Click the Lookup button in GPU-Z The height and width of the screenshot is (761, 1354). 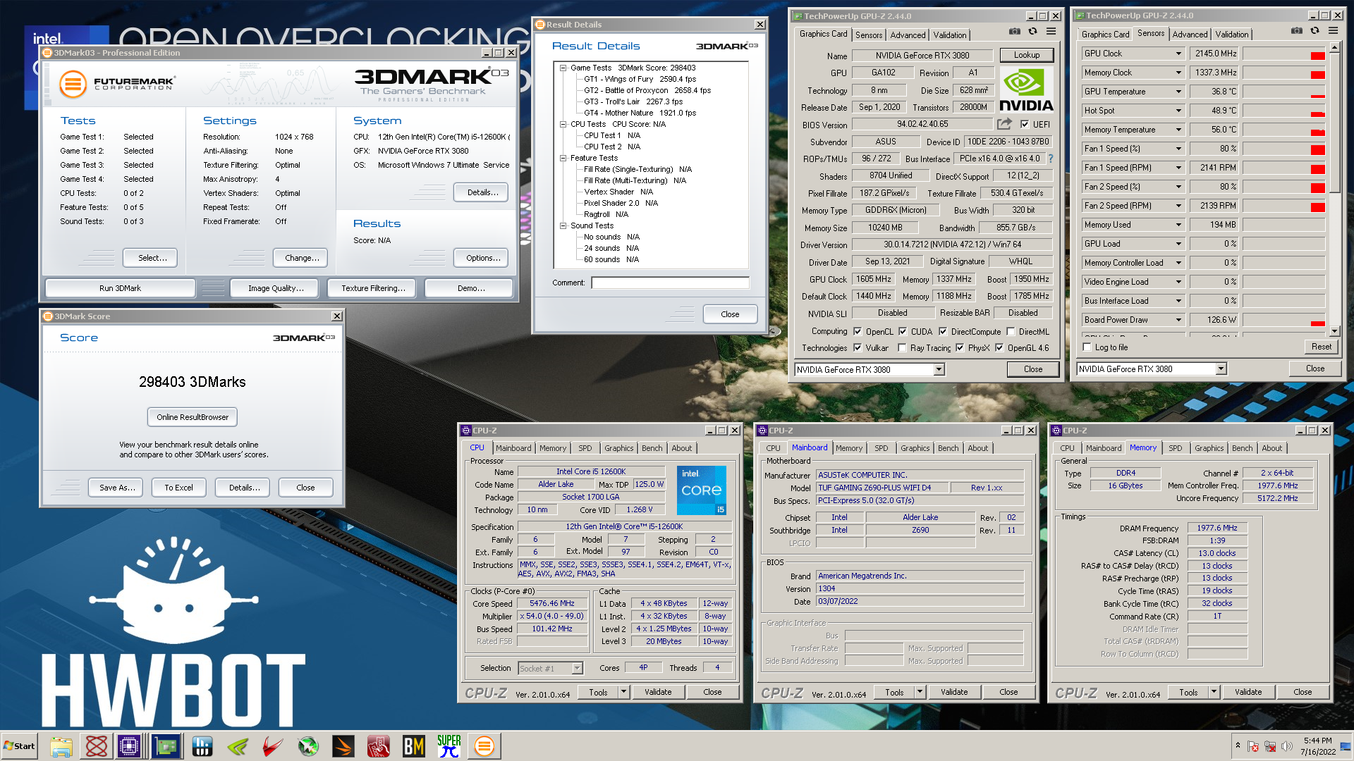pyautogui.click(x=1027, y=55)
